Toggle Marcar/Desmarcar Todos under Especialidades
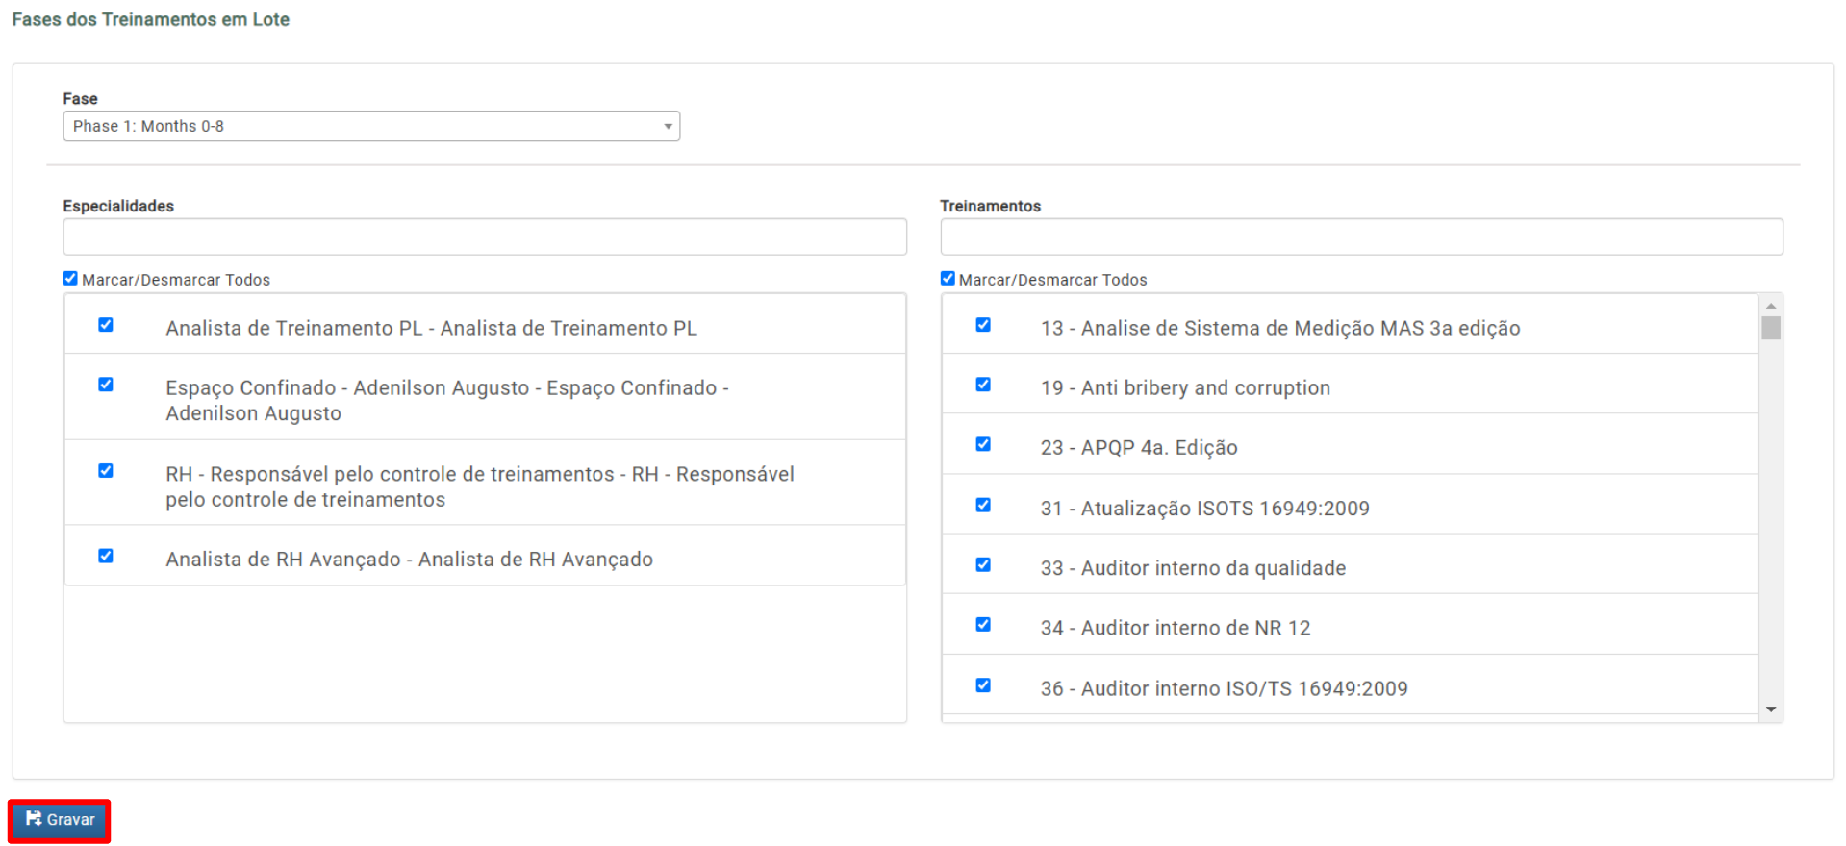The width and height of the screenshot is (1846, 846). click(70, 279)
